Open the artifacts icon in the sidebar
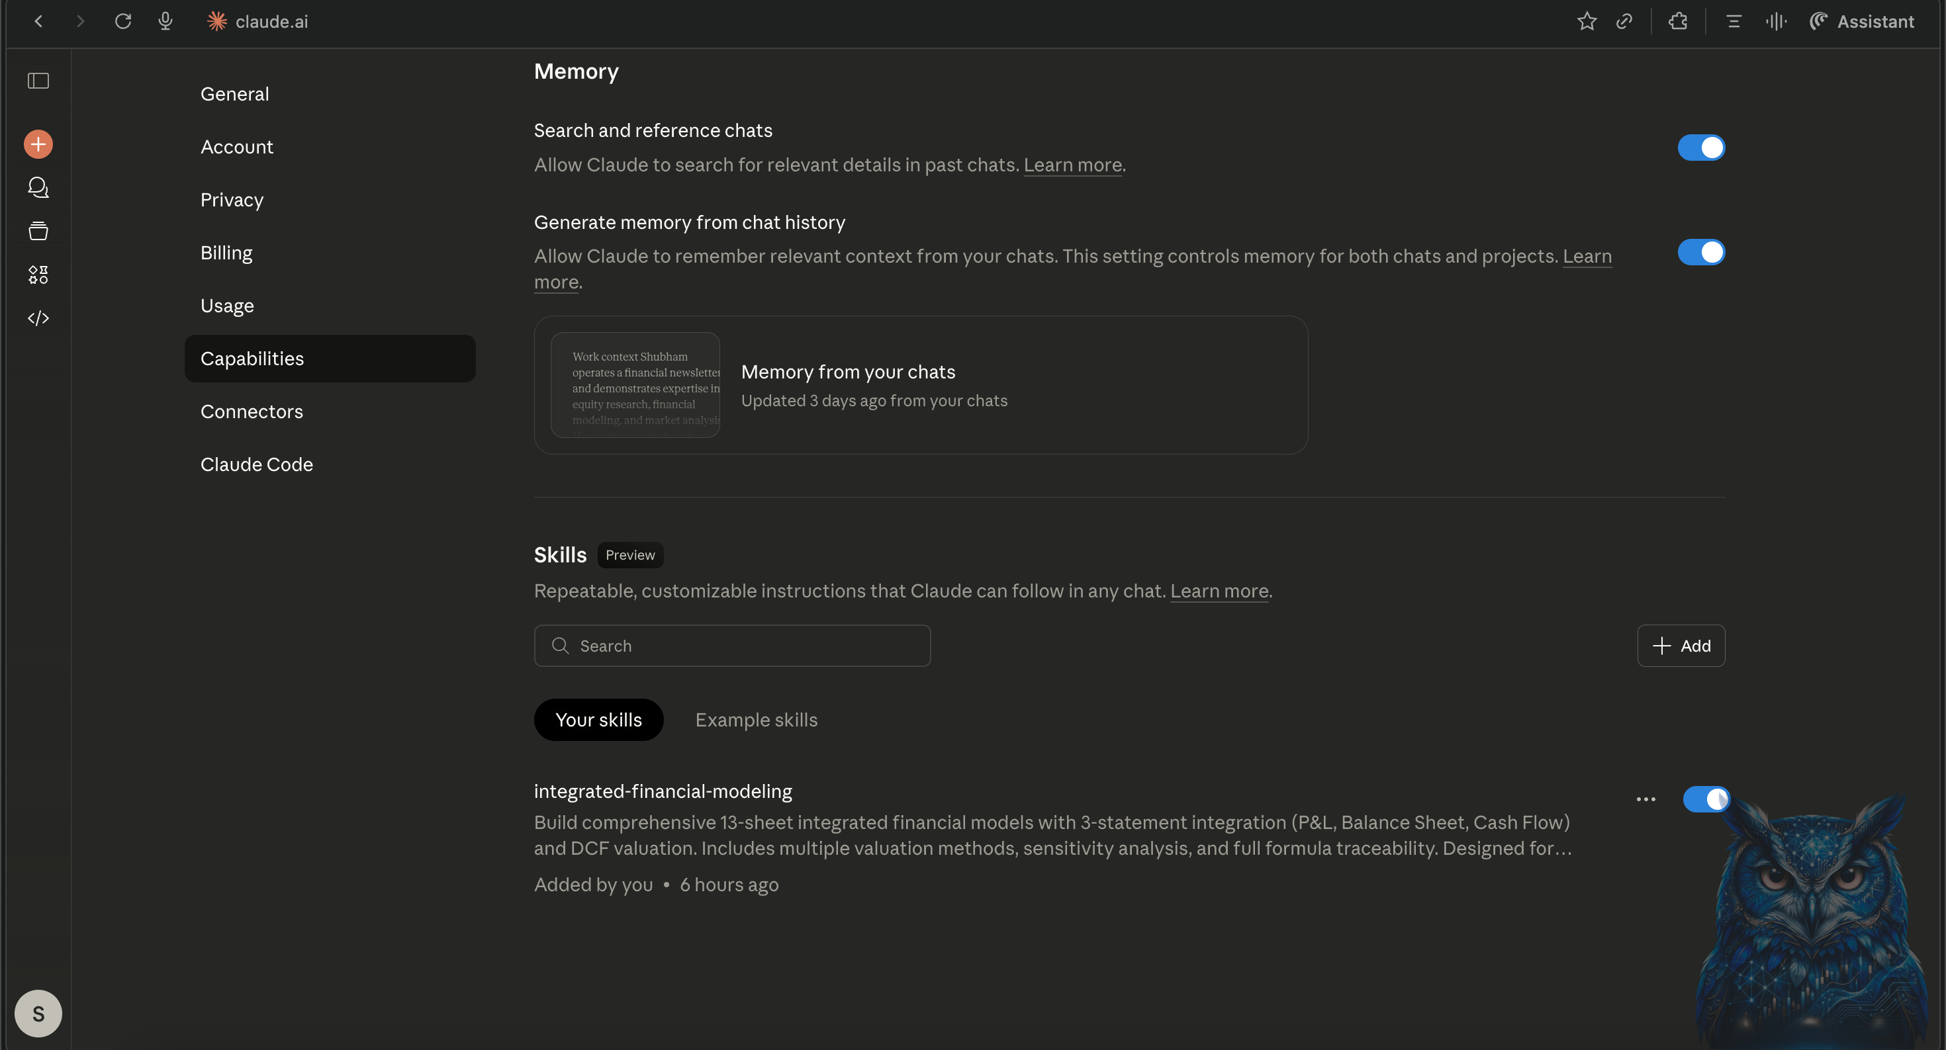1946x1050 pixels. point(38,275)
